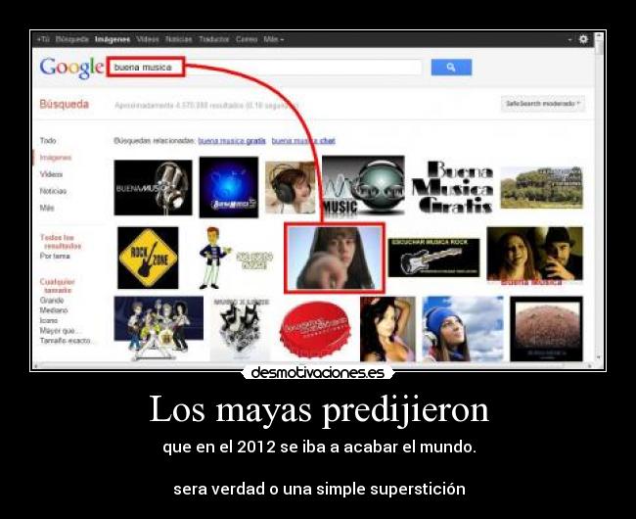Click the vertical scrollbar up arrow
636x519 pixels.
click(x=599, y=37)
